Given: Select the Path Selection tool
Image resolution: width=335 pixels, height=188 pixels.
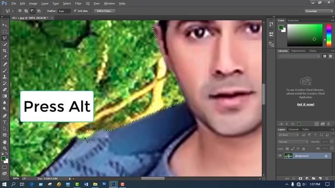Looking at the screenshot, I should click(x=5, y=129).
